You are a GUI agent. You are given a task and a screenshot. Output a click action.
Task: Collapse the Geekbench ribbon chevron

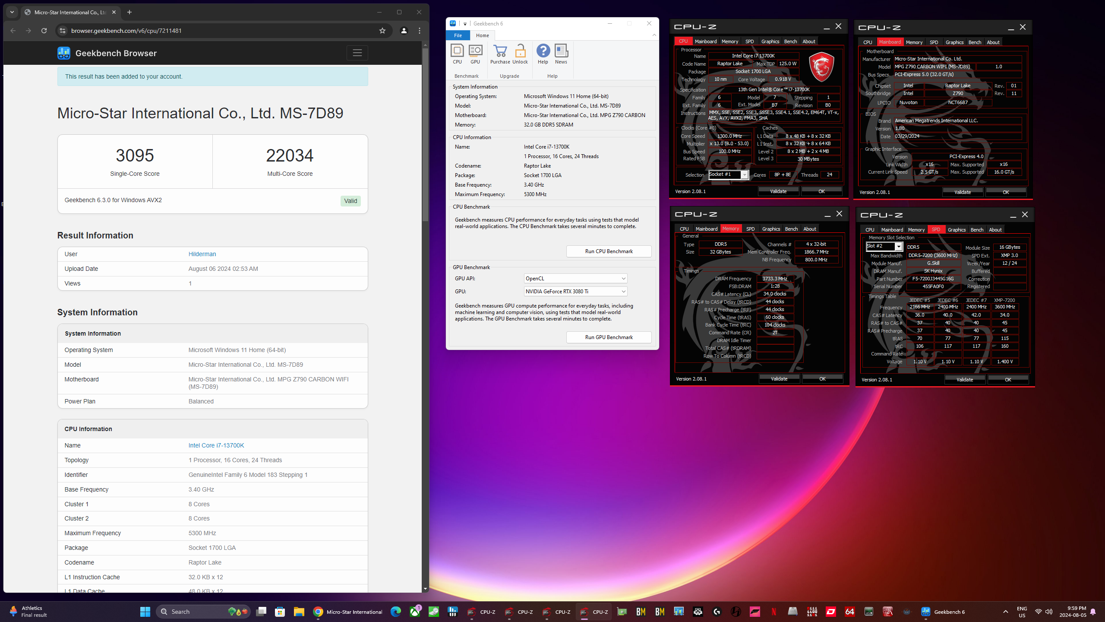pos(654,35)
